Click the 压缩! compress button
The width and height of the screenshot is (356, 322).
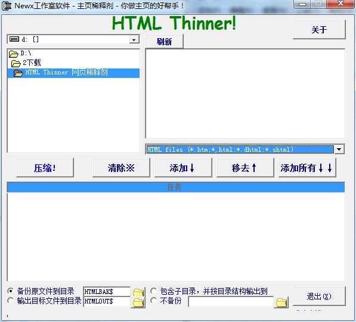click(x=45, y=168)
